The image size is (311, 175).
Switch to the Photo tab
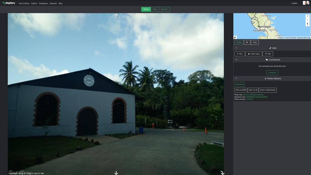pyautogui.click(x=146, y=9)
